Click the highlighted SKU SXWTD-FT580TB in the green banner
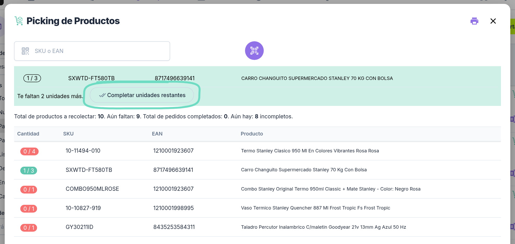The image size is (515, 244). [x=91, y=78]
